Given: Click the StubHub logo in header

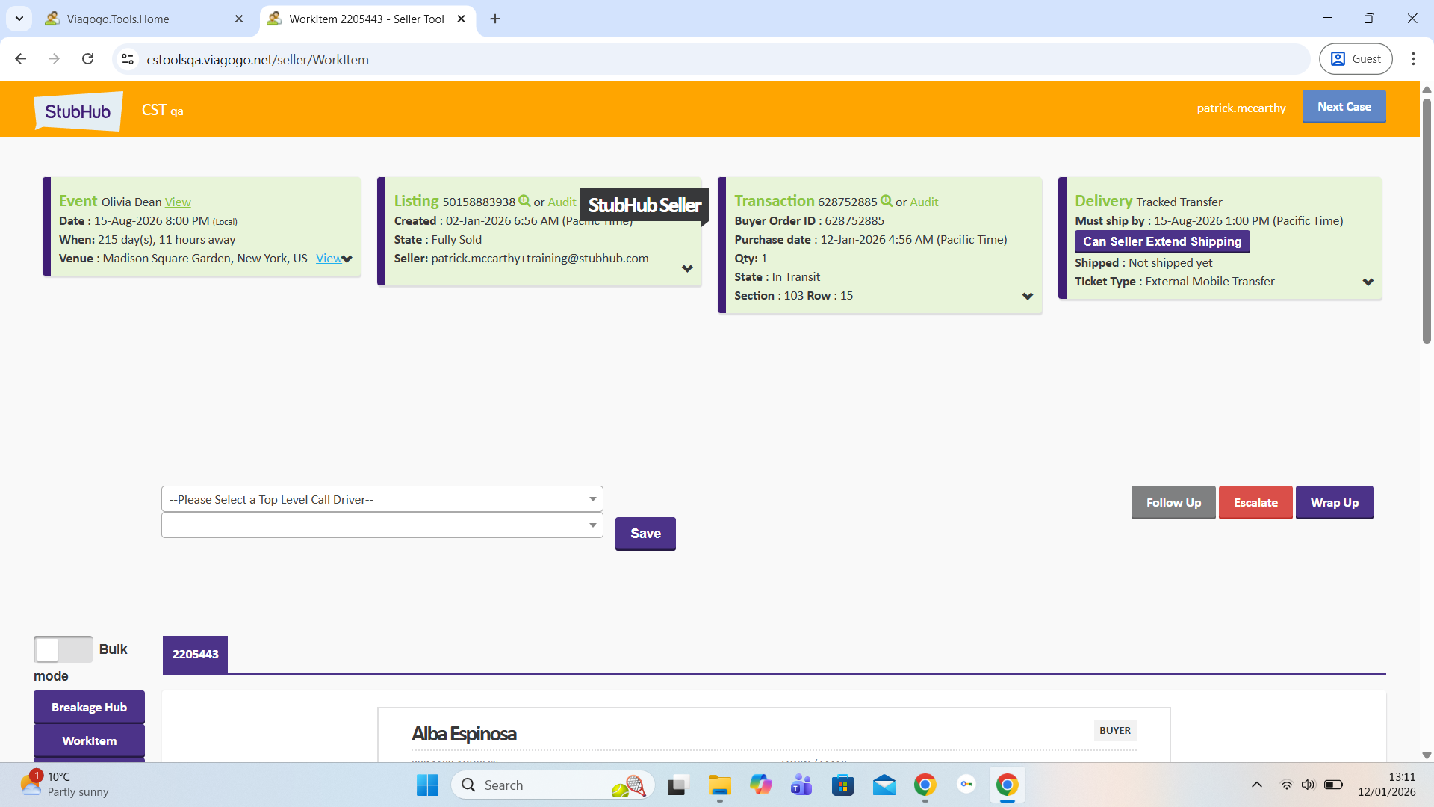Looking at the screenshot, I should (x=78, y=111).
